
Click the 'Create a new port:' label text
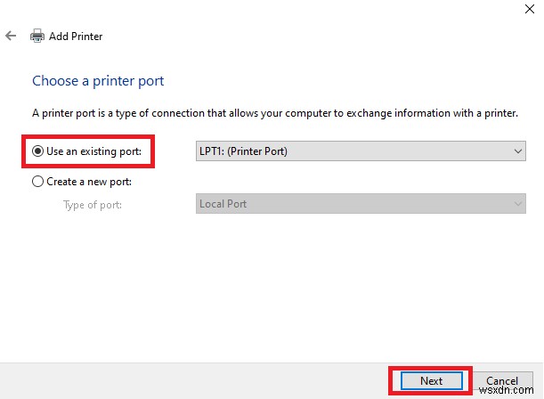88,182
